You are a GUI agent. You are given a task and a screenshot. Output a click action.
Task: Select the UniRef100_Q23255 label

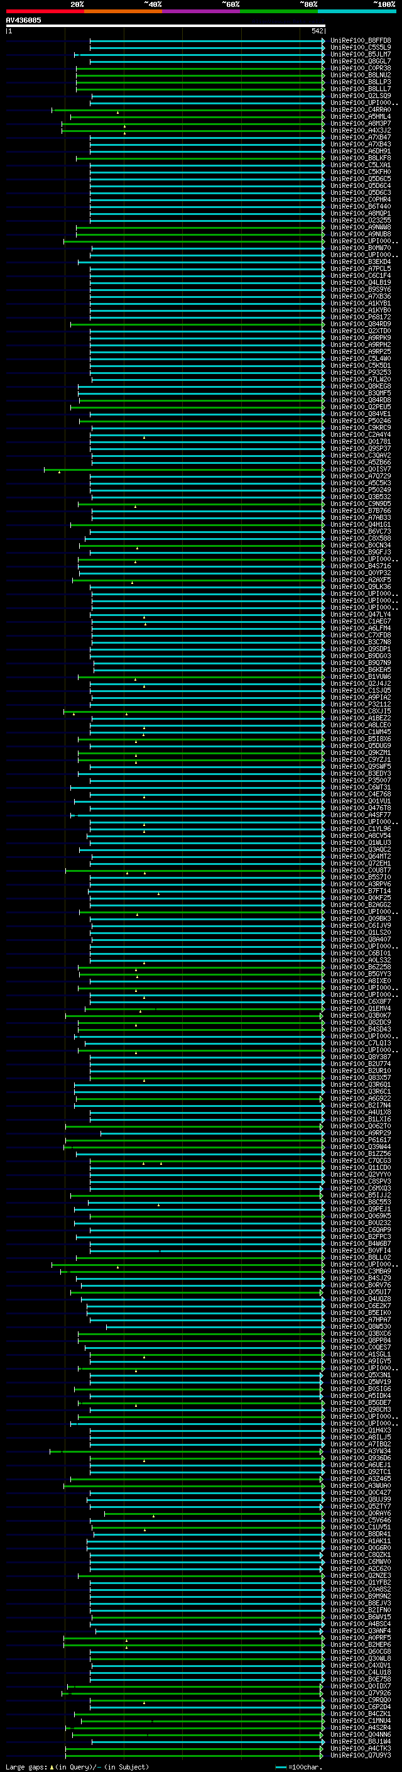[x=361, y=220]
